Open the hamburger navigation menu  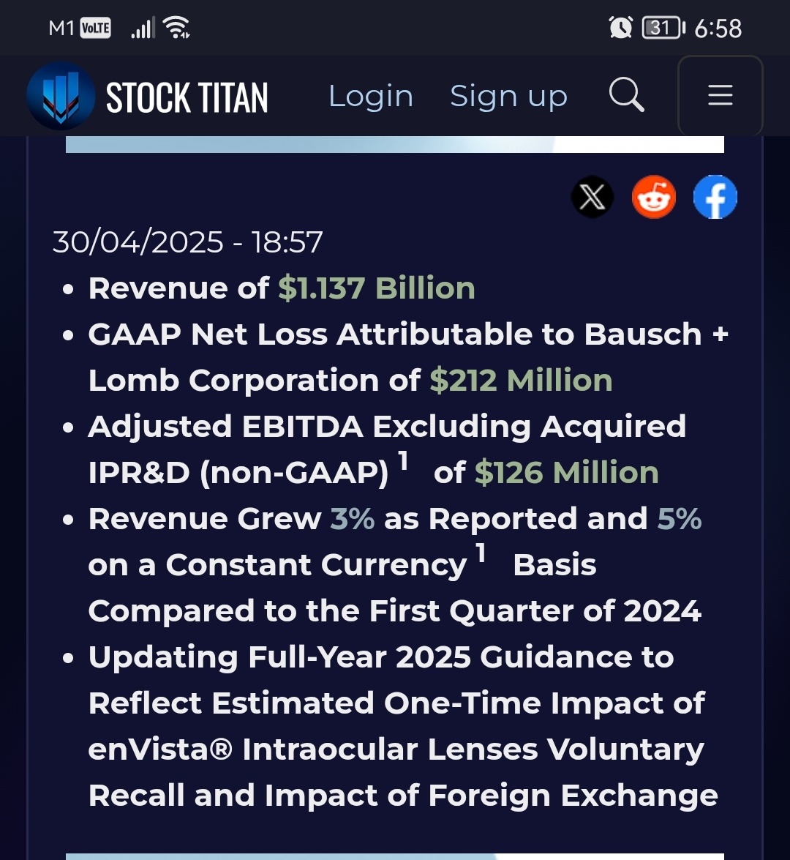720,95
